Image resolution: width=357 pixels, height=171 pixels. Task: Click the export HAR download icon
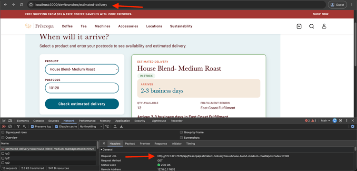tap(121, 126)
